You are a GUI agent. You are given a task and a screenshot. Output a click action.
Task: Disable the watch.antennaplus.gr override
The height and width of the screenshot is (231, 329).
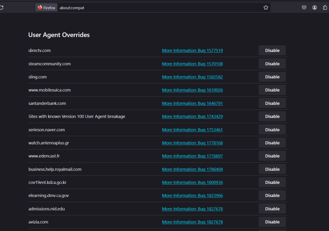[272, 143]
